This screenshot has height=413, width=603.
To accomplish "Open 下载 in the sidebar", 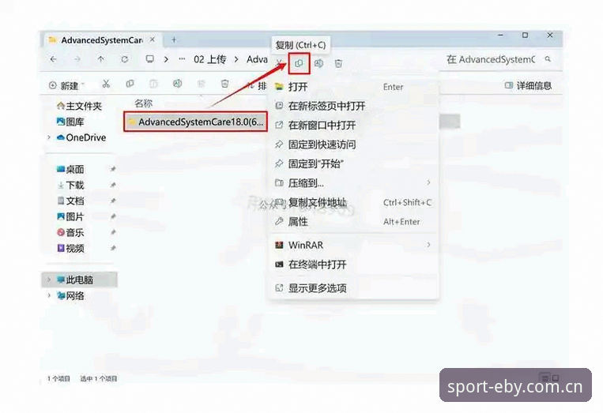I will [x=70, y=185].
